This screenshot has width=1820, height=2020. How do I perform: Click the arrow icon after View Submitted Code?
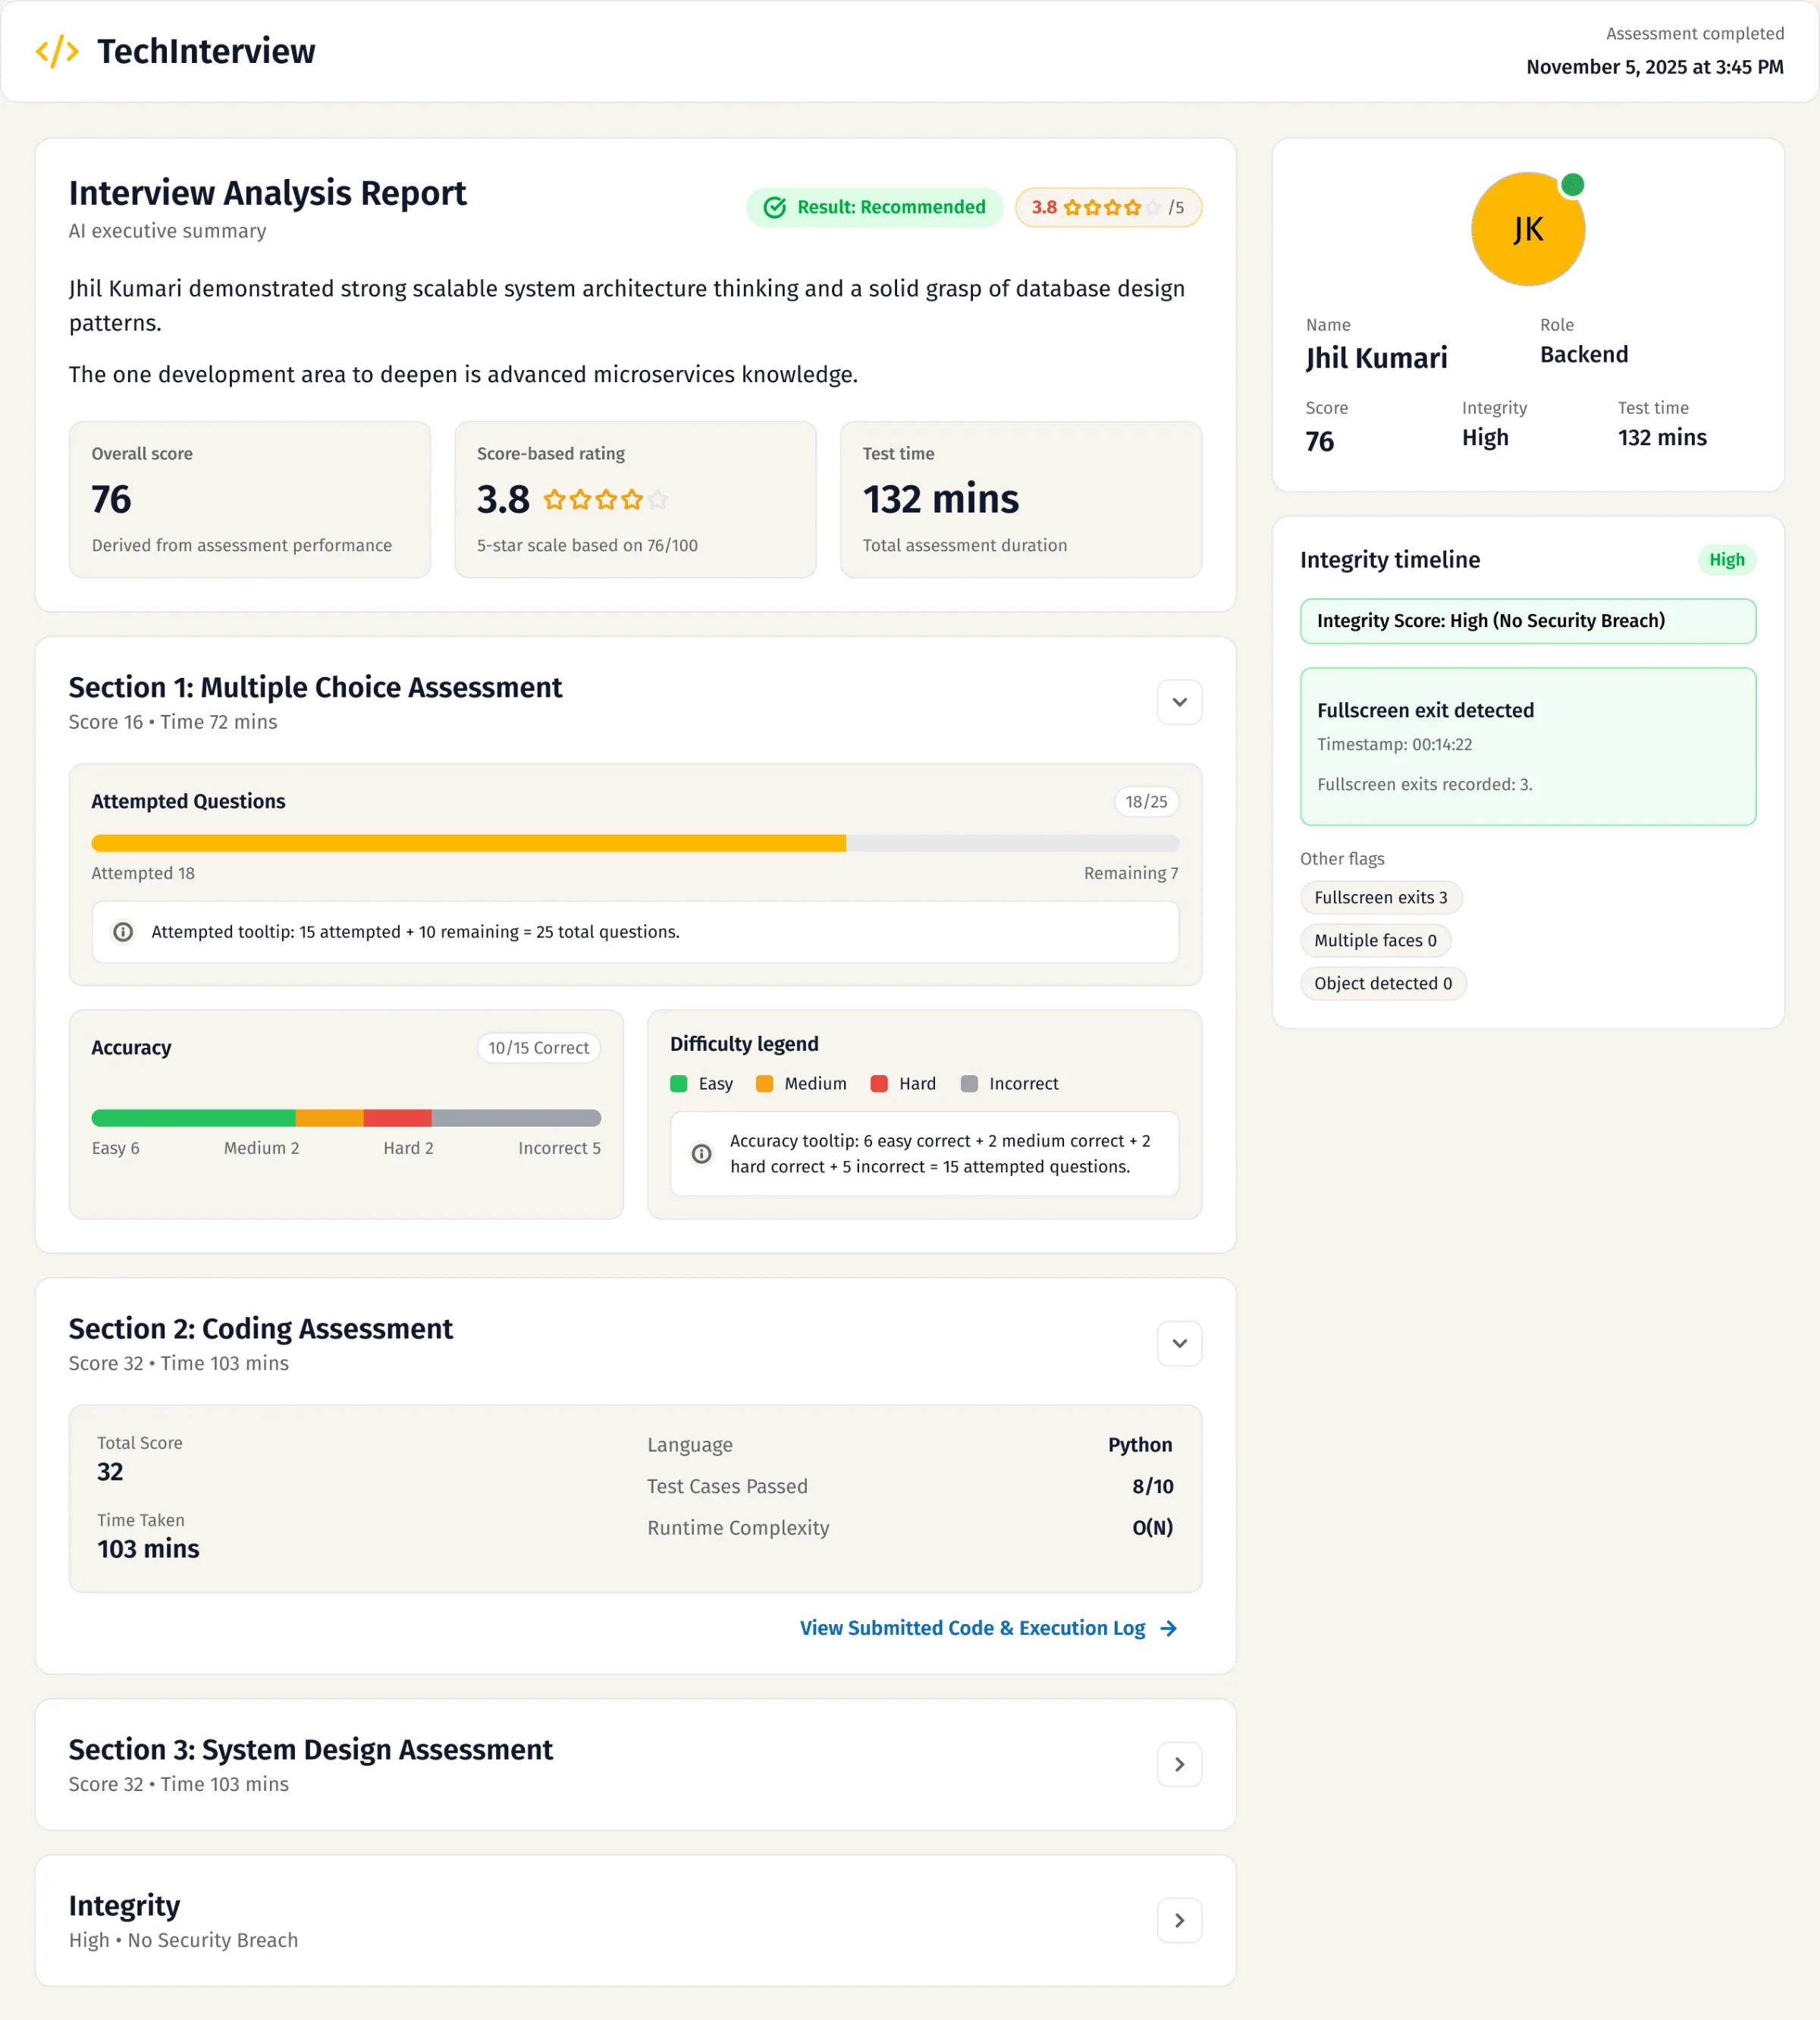click(1168, 1628)
